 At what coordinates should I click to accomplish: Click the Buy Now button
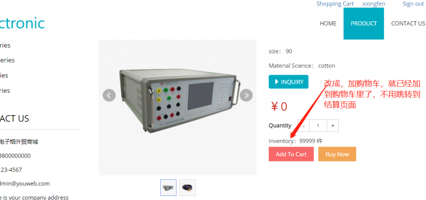point(337,154)
